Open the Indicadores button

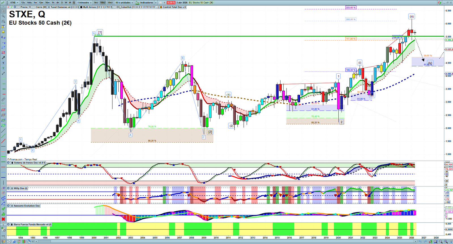tap(144, 3)
